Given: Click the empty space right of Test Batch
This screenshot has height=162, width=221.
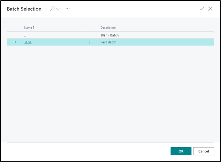Looking at the screenshot, I should pos(167,42).
